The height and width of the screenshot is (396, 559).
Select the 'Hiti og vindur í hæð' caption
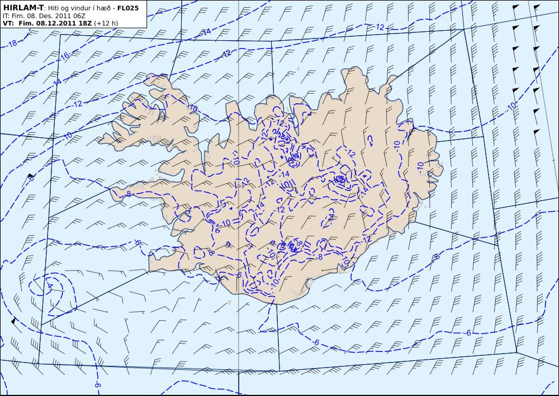click(78, 8)
